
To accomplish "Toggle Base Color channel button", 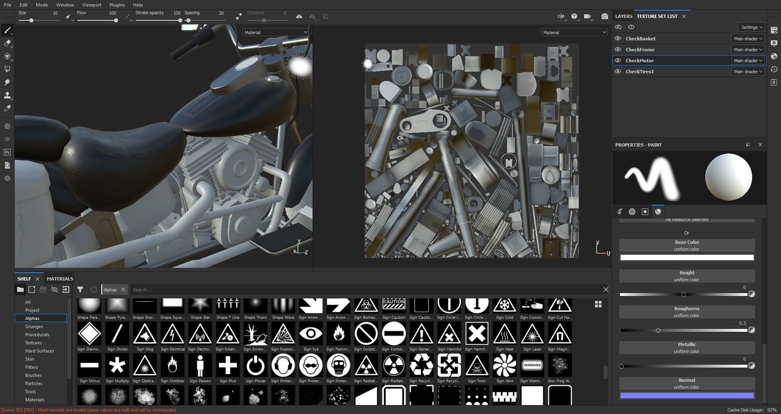I will point(687,245).
